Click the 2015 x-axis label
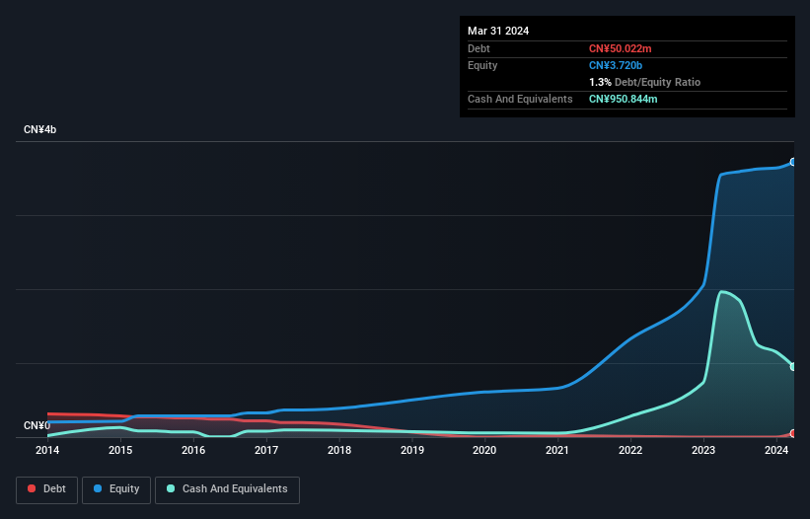 [120, 450]
